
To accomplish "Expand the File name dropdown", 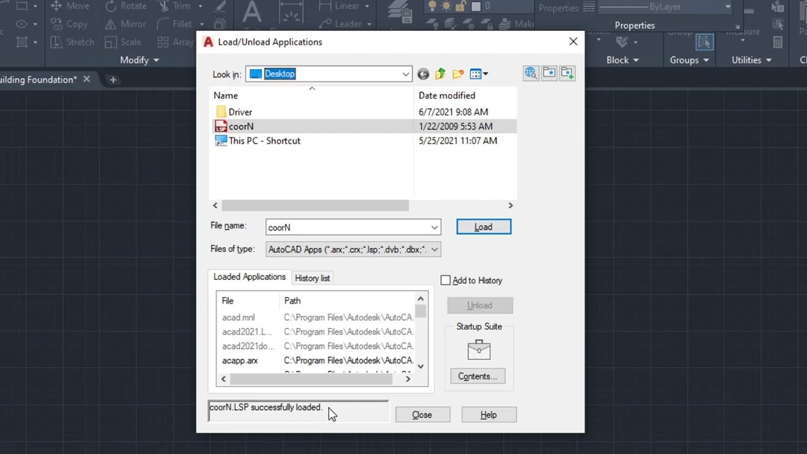I will 434,228.
